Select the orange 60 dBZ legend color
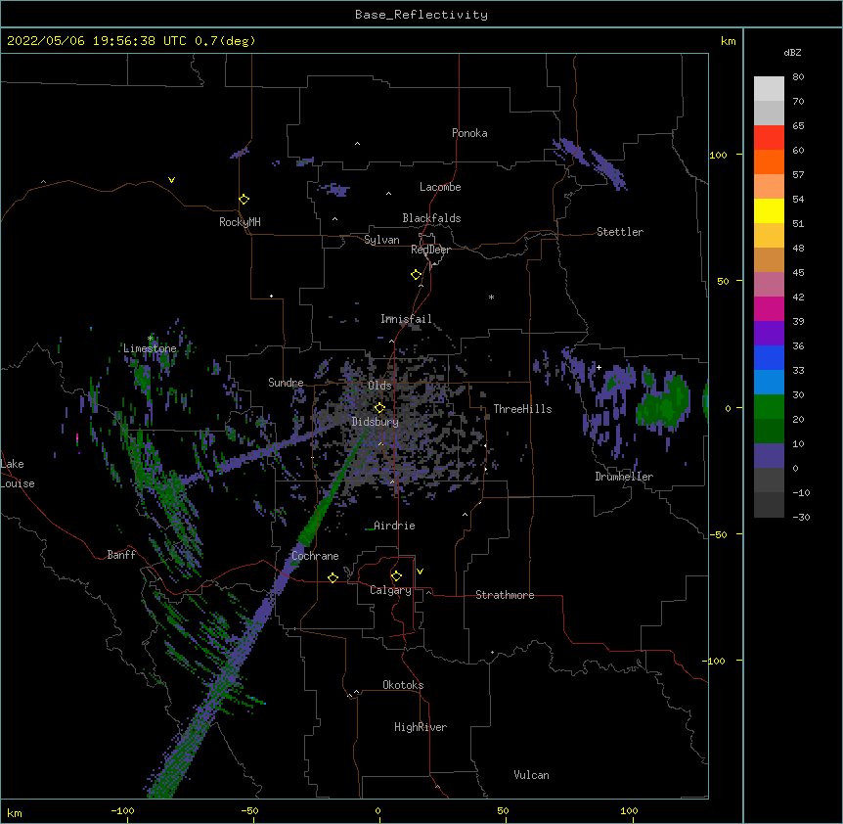 [x=769, y=161]
